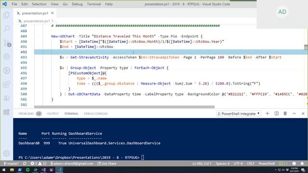Change encoding via UTF-8 status item
The width and height of the screenshot is (308, 173).
(238, 163)
